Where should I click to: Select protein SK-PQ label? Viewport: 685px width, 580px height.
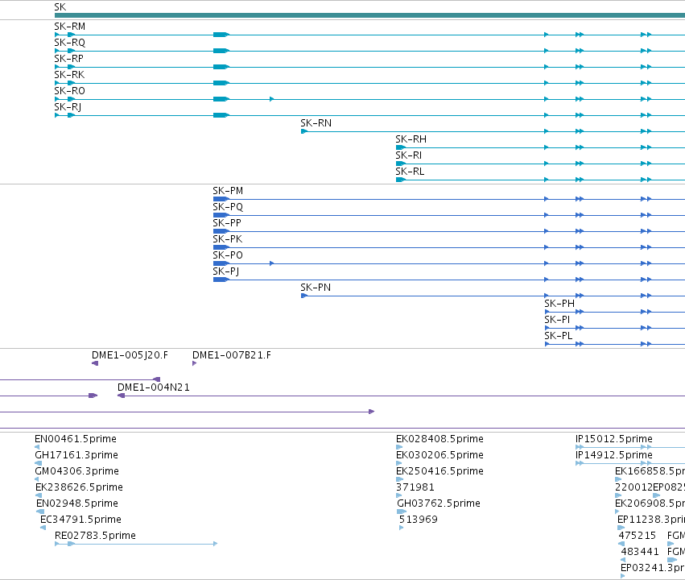(x=228, y=208)
